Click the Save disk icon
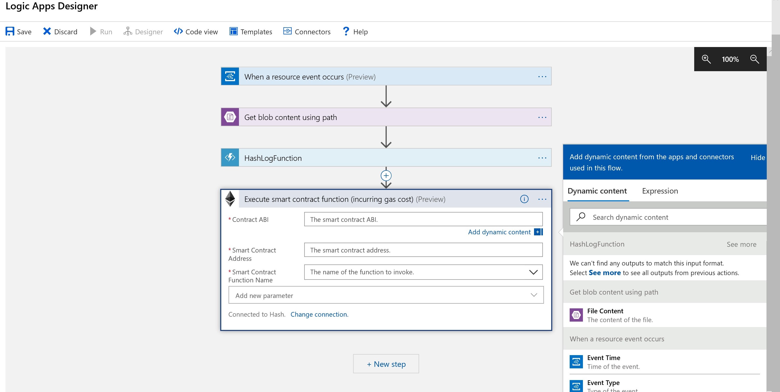The image size is (780, 392). coord(10,31)
